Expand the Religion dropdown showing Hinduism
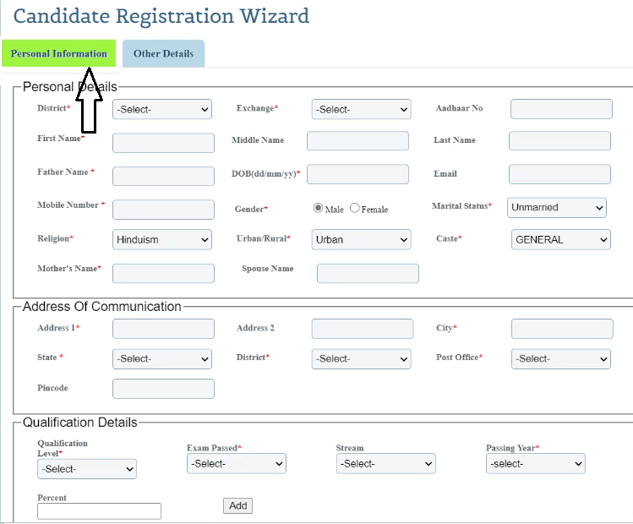 click(x=162, y=240)
